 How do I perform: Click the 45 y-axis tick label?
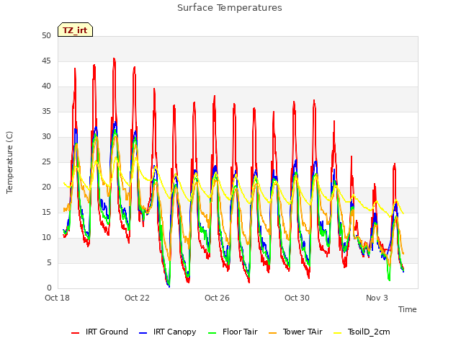click(46, 61)
